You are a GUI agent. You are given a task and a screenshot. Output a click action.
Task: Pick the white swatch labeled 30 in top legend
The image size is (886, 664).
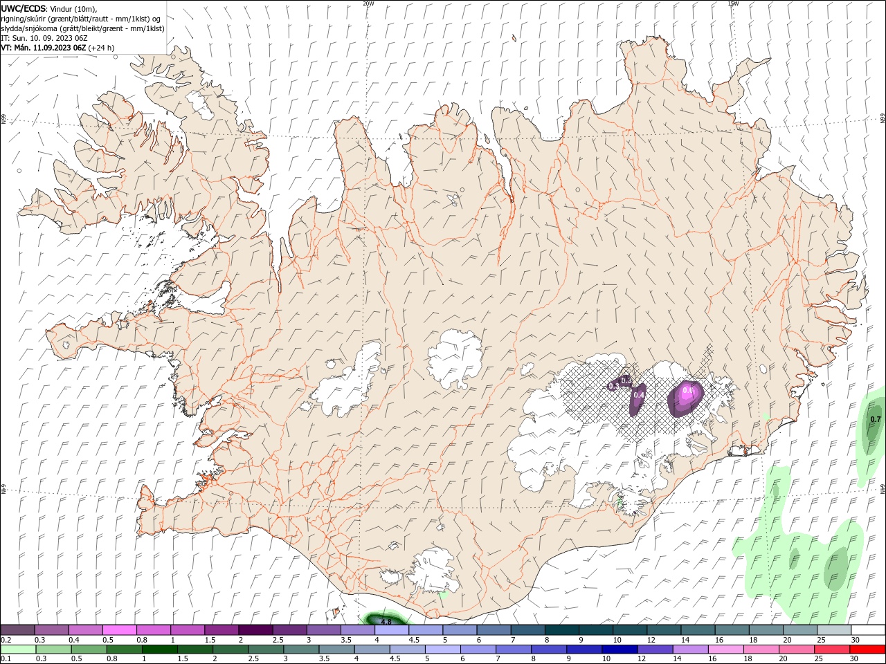[x=868, y=630]
